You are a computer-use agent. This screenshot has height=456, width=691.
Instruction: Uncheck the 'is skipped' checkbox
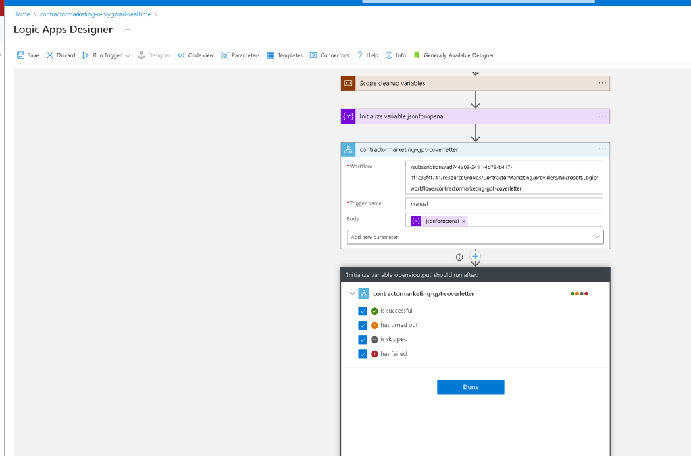[363, 340]
